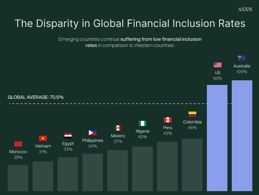Select the Colombia bar

point(192,165)
